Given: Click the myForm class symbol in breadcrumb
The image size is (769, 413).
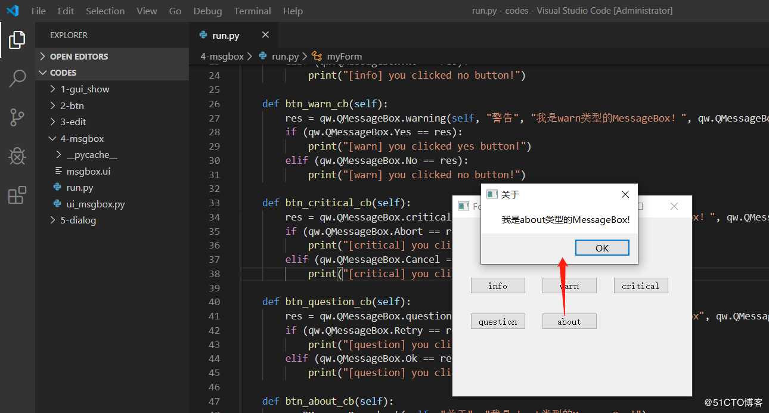Looking at the screenshot, I should coord(317,57).
